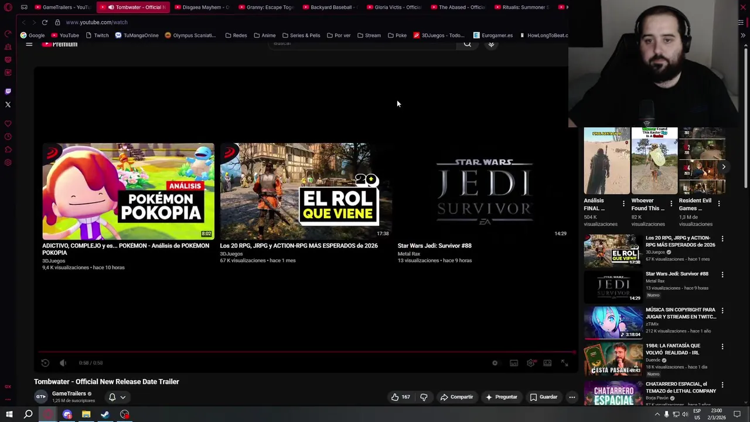The width and height of the screenshot is (750, 422).
Task: Click the browser page vertical scrollbar
Action: coord(746,117)
